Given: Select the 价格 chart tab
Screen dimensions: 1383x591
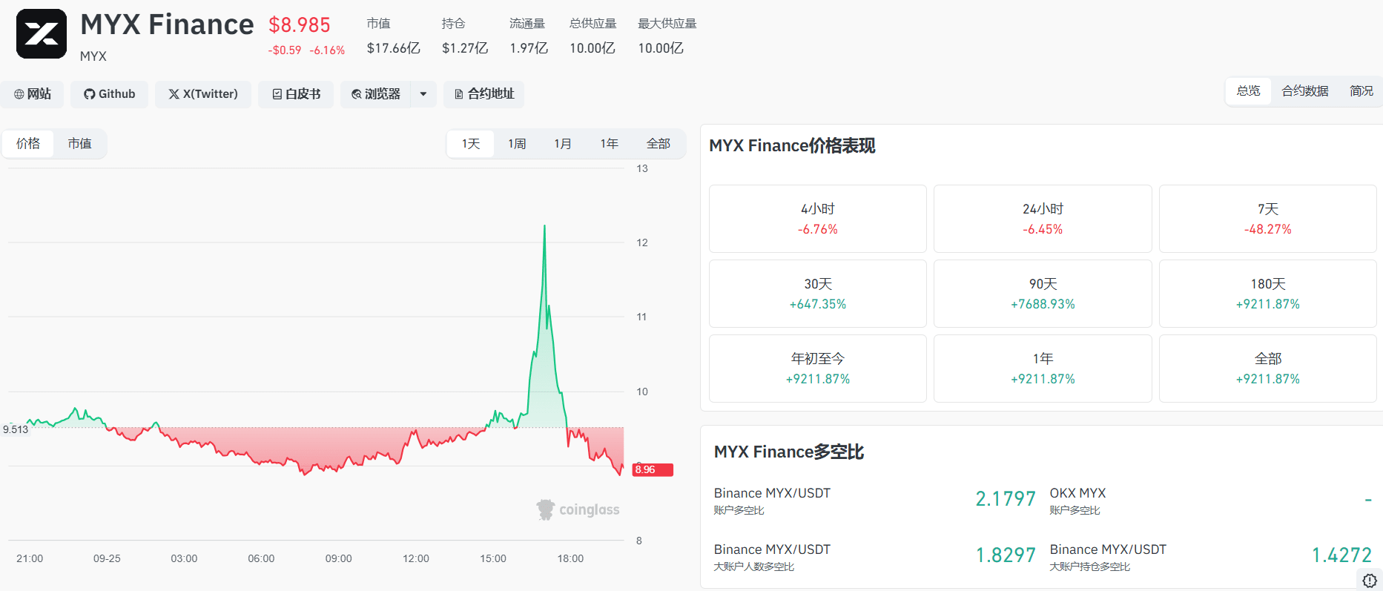Looking at the screenshot, I should [28, 144].
